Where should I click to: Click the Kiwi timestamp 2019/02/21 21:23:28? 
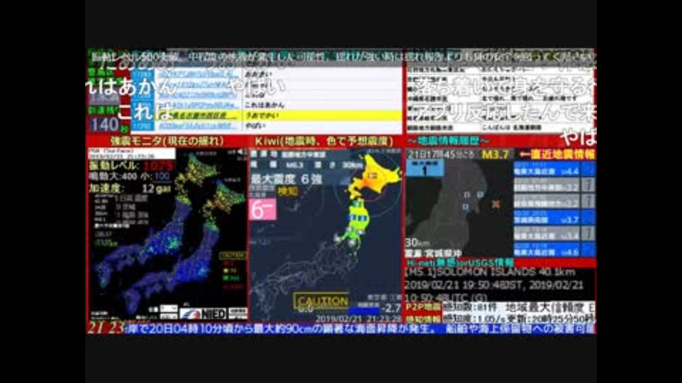(x=358, y=318)
